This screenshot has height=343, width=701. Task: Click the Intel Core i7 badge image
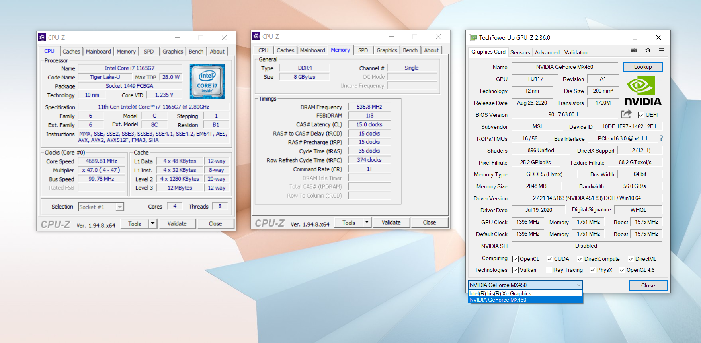point(207,81)
